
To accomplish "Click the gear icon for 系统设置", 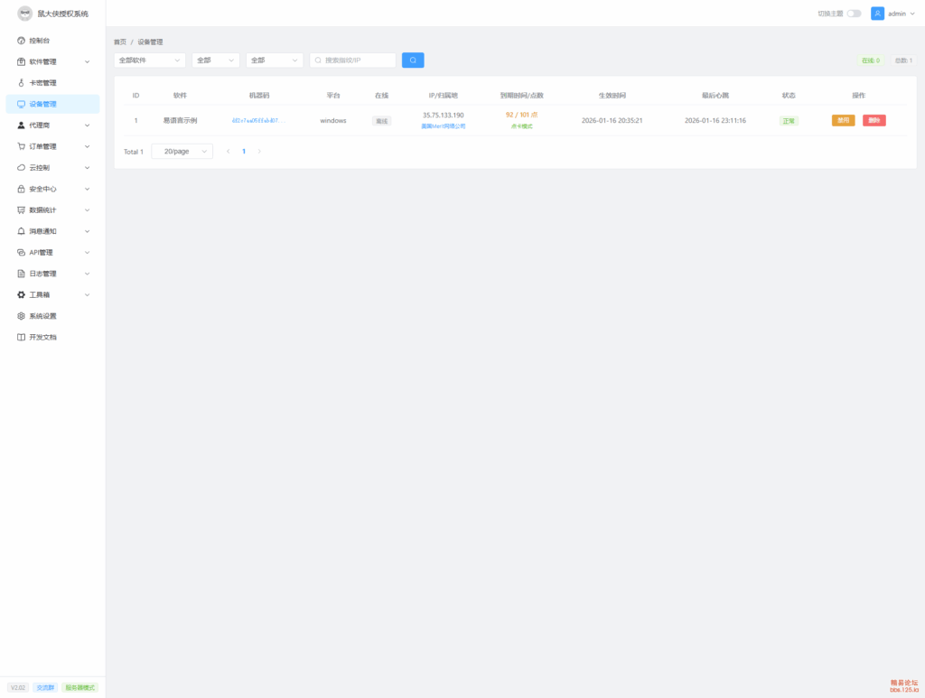I will 22,316.
